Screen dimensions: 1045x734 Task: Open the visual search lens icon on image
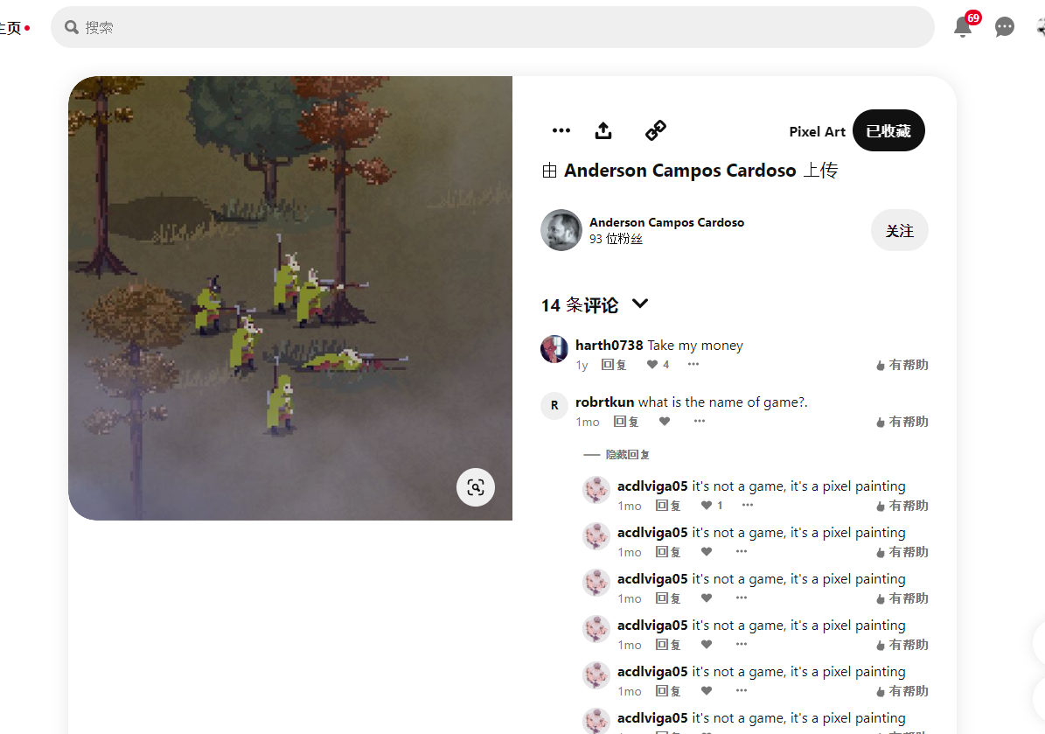[475, 487]
